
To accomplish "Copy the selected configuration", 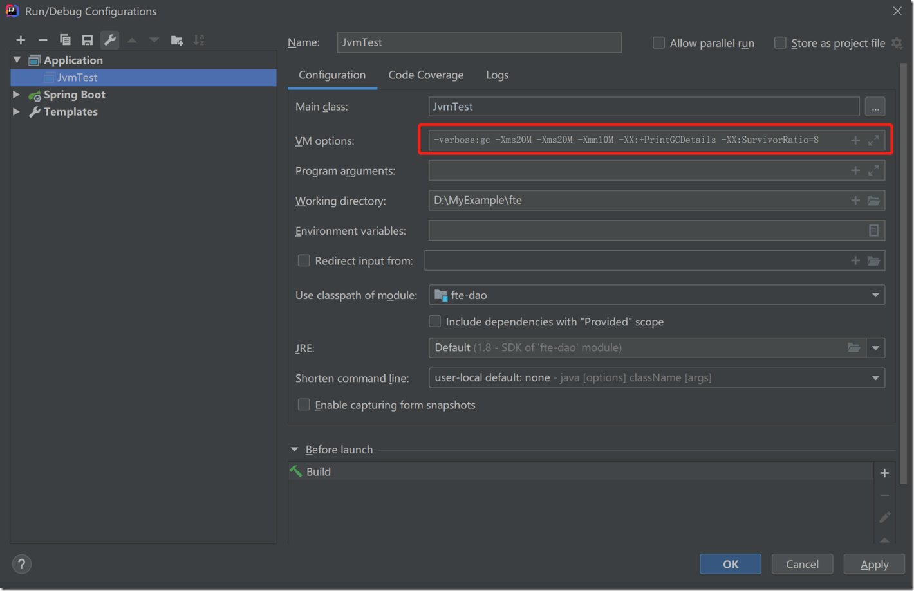I will point(65,40).
